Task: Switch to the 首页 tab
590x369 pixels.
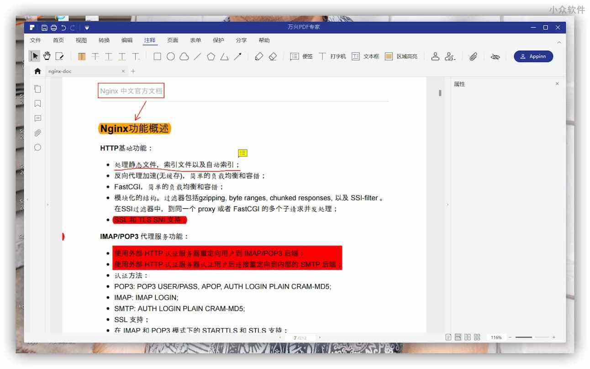Action: (58, 40)
